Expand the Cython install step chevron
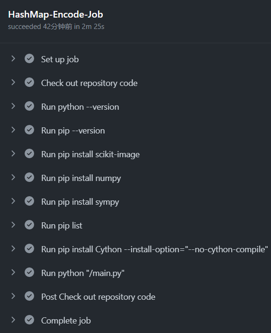 point(13,248)
